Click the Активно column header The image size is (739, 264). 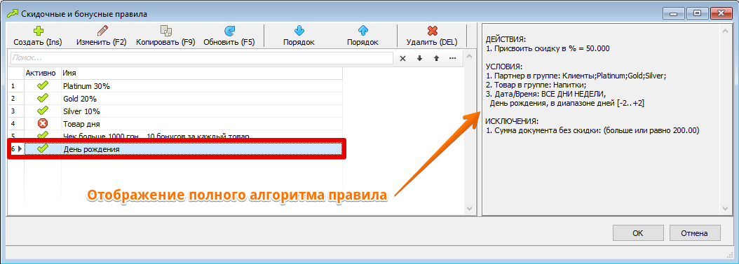pyautogui.click(x=42, y=74)
